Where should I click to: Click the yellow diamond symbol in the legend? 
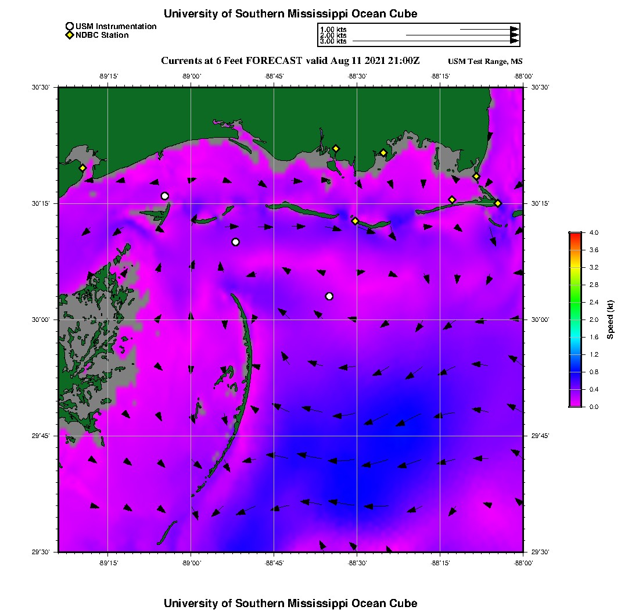coord(70,35)
